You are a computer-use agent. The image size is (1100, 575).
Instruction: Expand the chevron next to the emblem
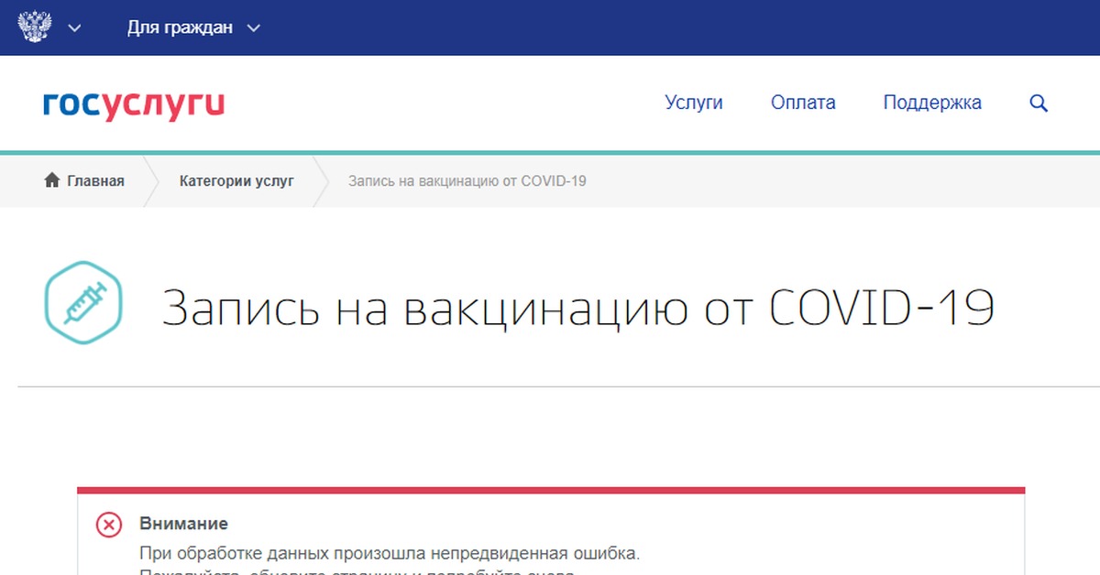[x=75, y=28]
